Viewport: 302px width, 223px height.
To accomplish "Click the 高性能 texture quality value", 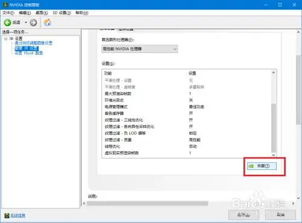I will click(194, 140).
